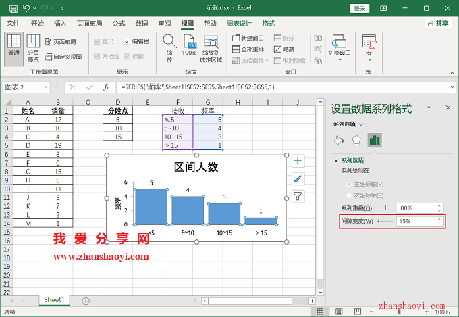Close the 设置数据系列格式 pane
Viewport: 459px width, 317px height.
[x=448, y=107]
